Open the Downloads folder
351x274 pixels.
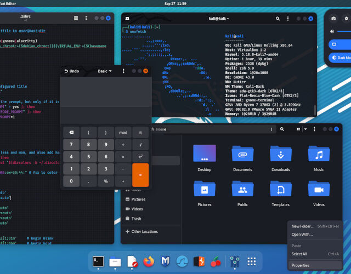point(281,158)
